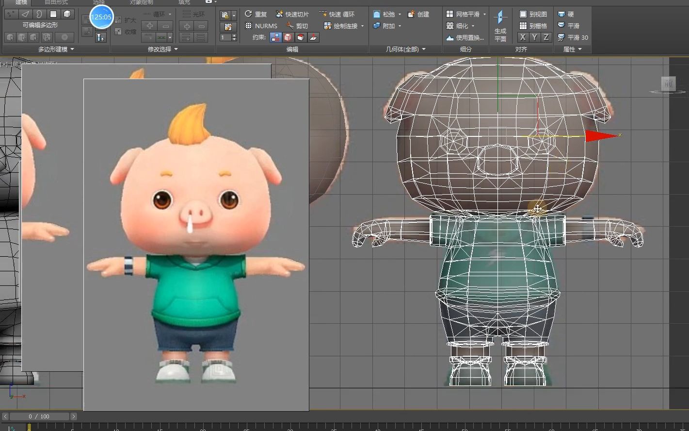Set constraint to None
The width and height of the screenshot is (689, 431).
(275, 37)
